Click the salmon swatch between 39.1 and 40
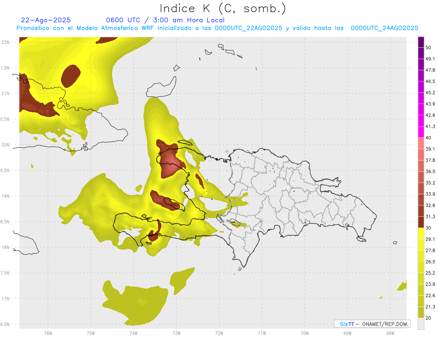 click(421, 143)
